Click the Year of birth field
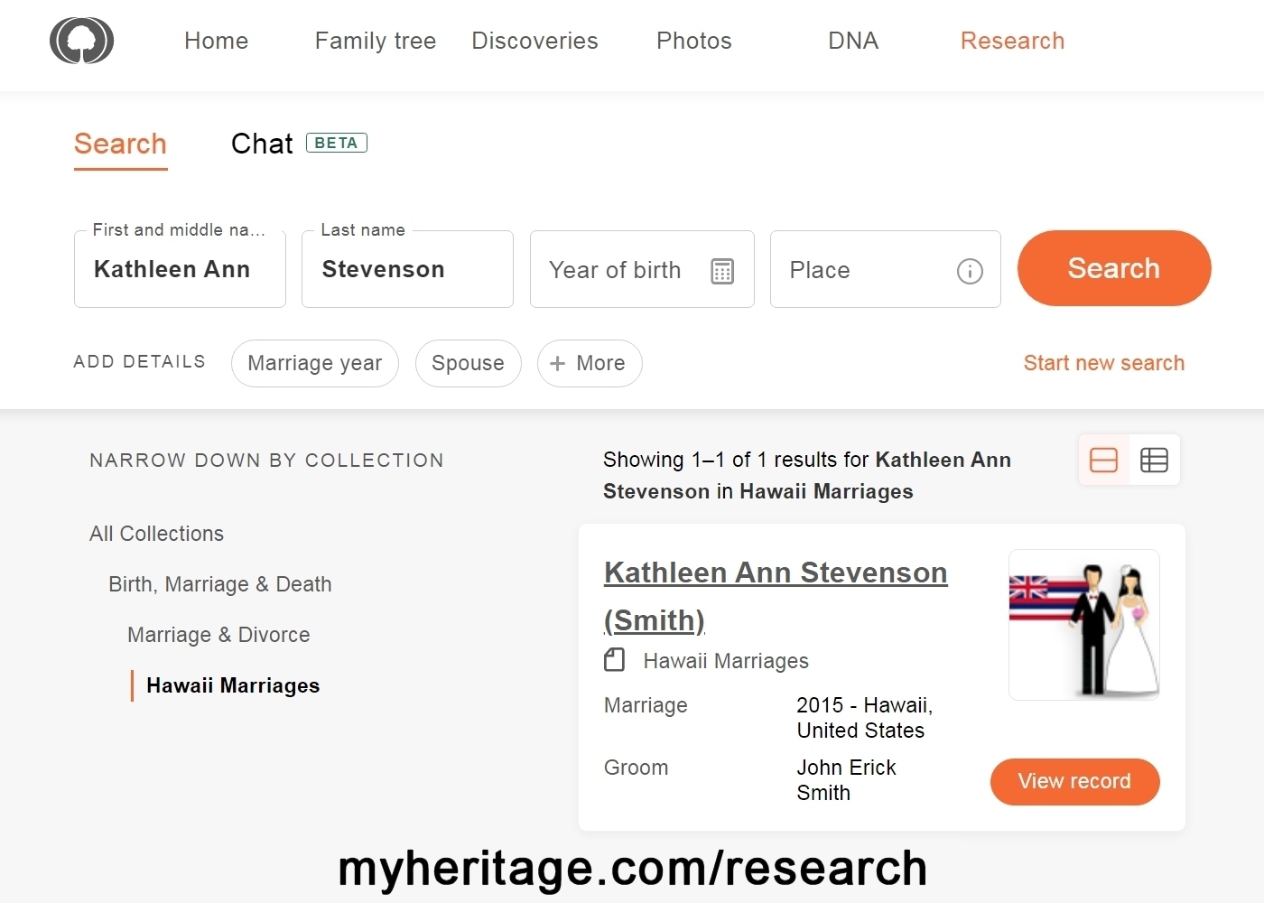Viewport: 1264px width, 903px height. tap(642, 269)
